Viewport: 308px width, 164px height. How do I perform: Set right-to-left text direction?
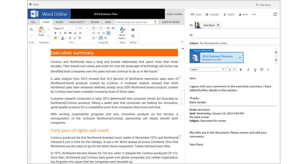pos(106,38)
